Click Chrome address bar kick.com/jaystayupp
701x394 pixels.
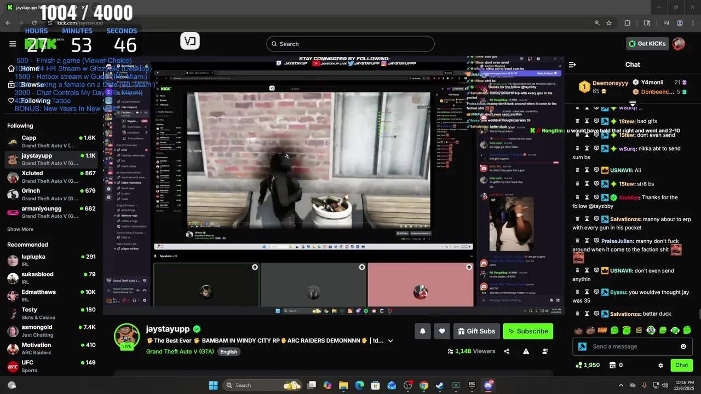[x=80, y=23]
